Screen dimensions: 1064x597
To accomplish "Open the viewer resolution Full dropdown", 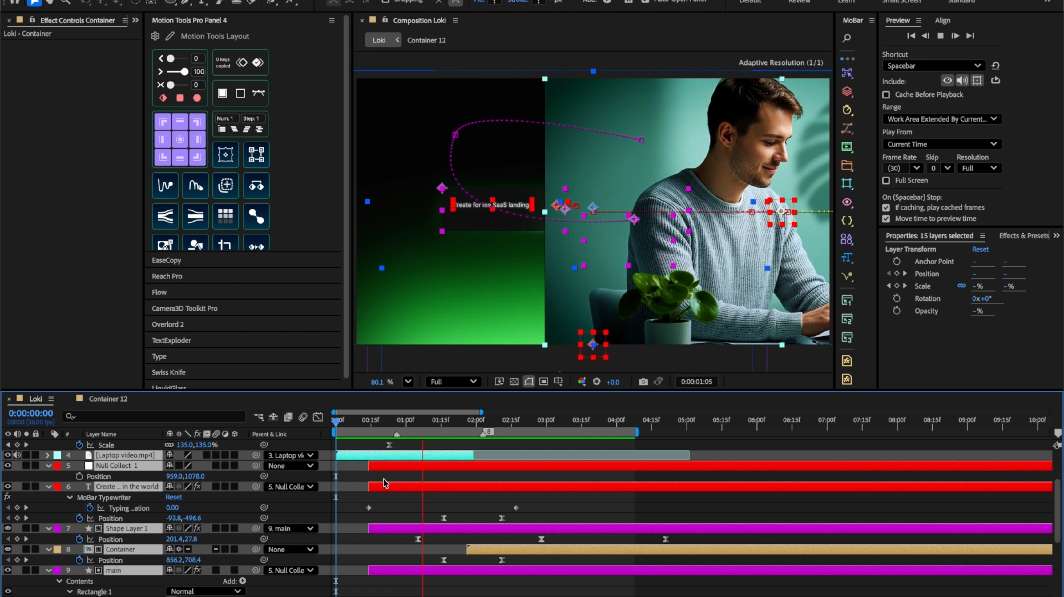I will [x=453, y=382].
